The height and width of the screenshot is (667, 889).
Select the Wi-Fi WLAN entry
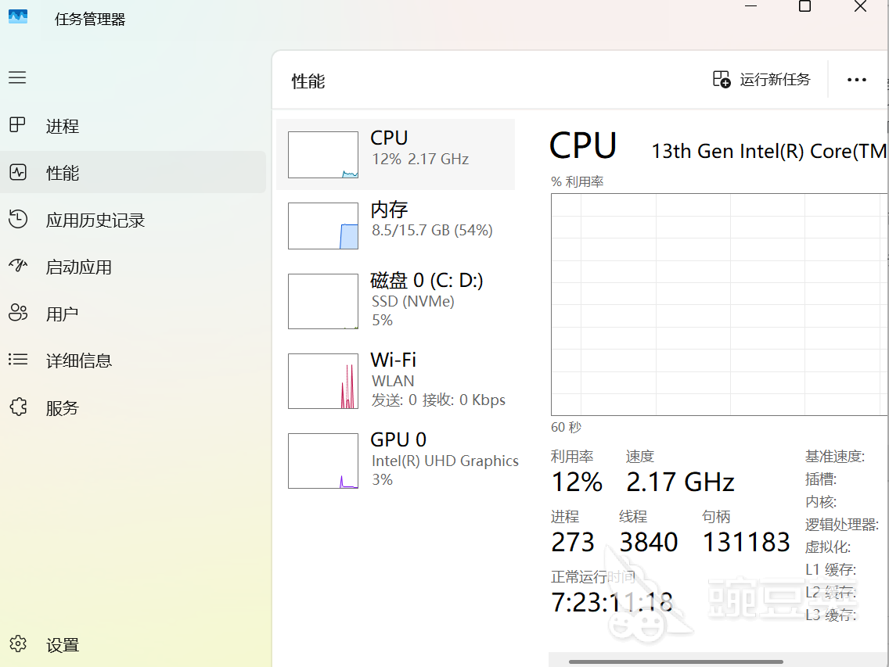pos(395,380)
